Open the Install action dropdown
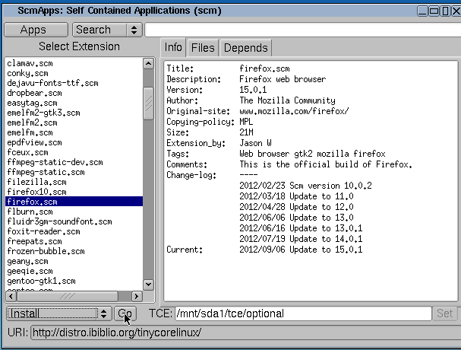The height and width of the screenshot is (350, 461). (x=59, y=313)
